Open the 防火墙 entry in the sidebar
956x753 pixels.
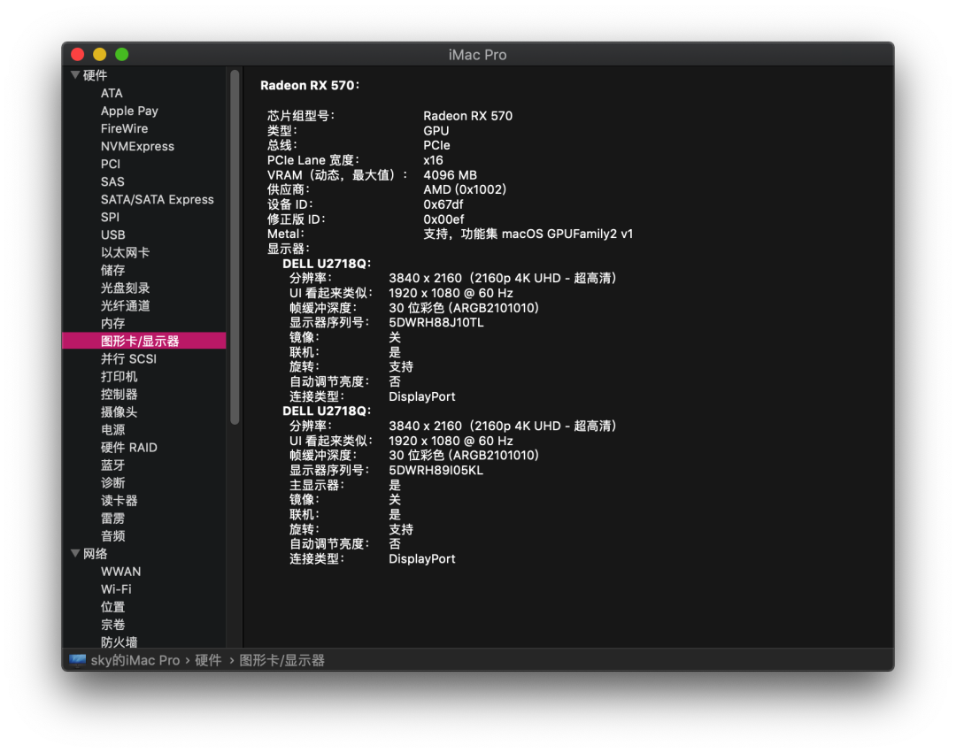tap(119, 642)
